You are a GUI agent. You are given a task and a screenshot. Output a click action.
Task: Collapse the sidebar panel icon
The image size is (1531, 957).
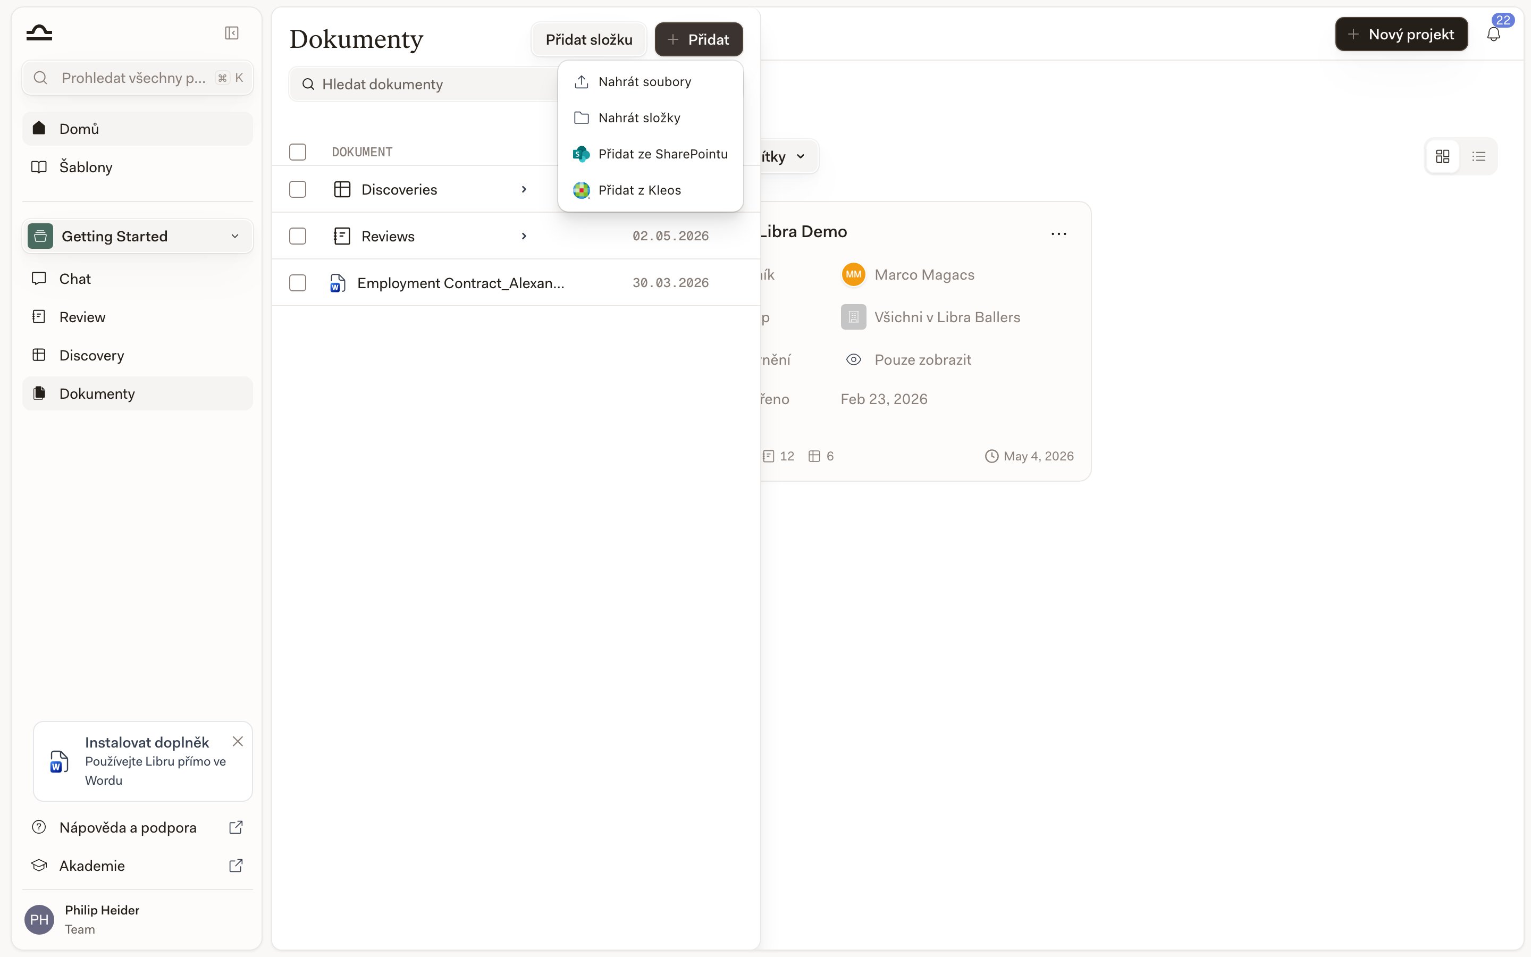coord(232,33)
